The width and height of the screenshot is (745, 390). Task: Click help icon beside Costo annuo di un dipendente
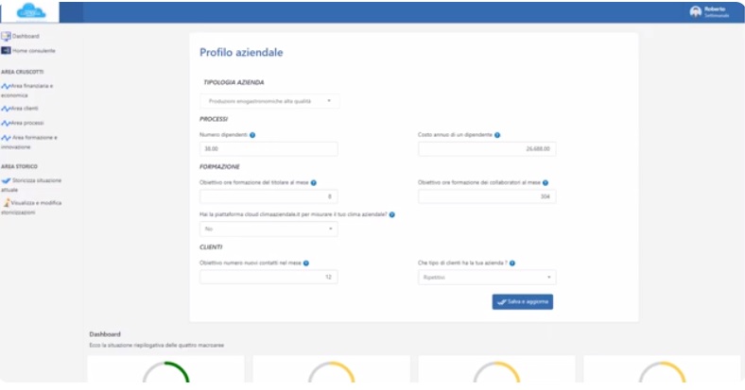pos(497,135)
